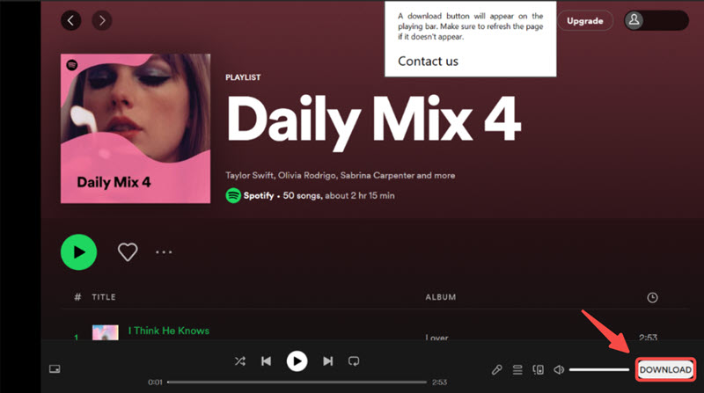Click the green Spotify logo icon
This screenshot has height=393, width=704.
point(233,195)
